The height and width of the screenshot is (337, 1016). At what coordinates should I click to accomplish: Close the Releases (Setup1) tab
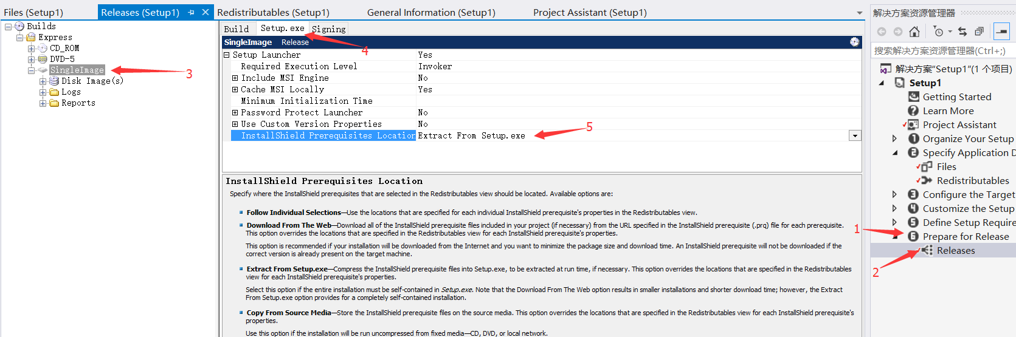206,12
